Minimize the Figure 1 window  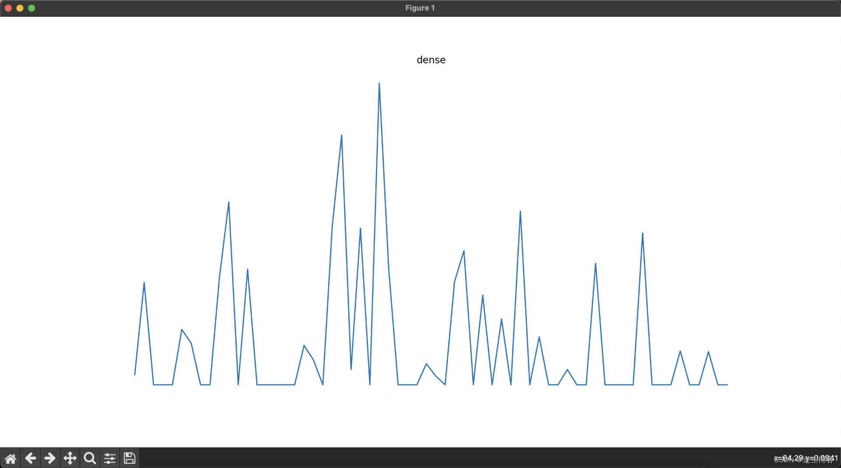(20, 8)
